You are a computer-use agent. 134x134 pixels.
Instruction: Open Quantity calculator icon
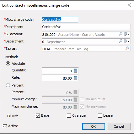pos(75,71)
